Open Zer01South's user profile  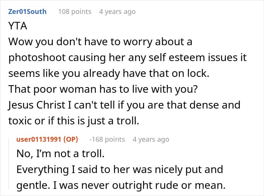point(27,12)
